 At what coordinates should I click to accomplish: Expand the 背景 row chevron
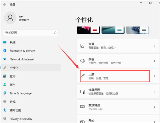(155, 45)
